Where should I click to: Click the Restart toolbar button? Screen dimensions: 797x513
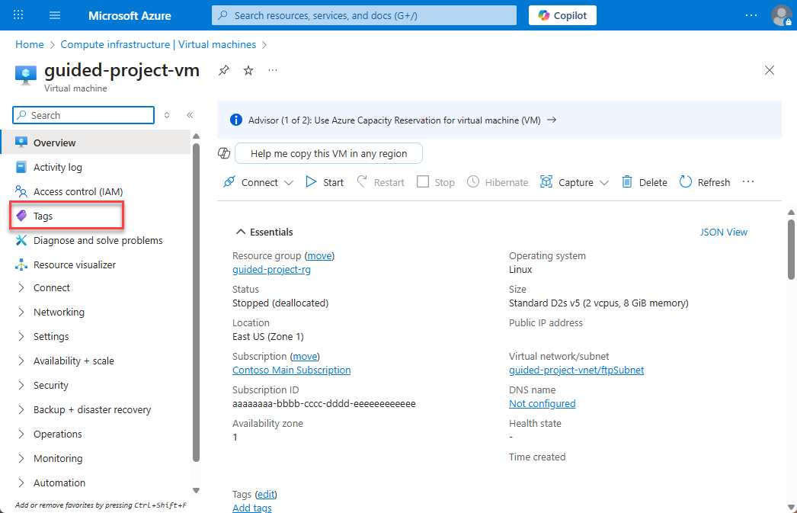click(x=381, y=182)
